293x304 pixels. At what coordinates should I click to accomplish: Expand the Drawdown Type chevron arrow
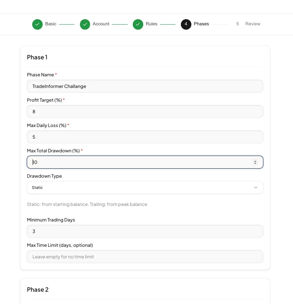pyautogui.click(x=256, y=187)
